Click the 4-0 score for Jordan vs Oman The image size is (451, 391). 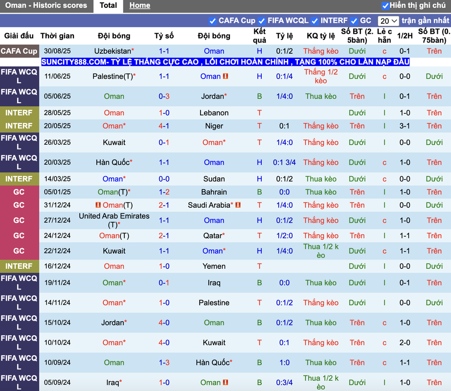click(x=164, y=323)
